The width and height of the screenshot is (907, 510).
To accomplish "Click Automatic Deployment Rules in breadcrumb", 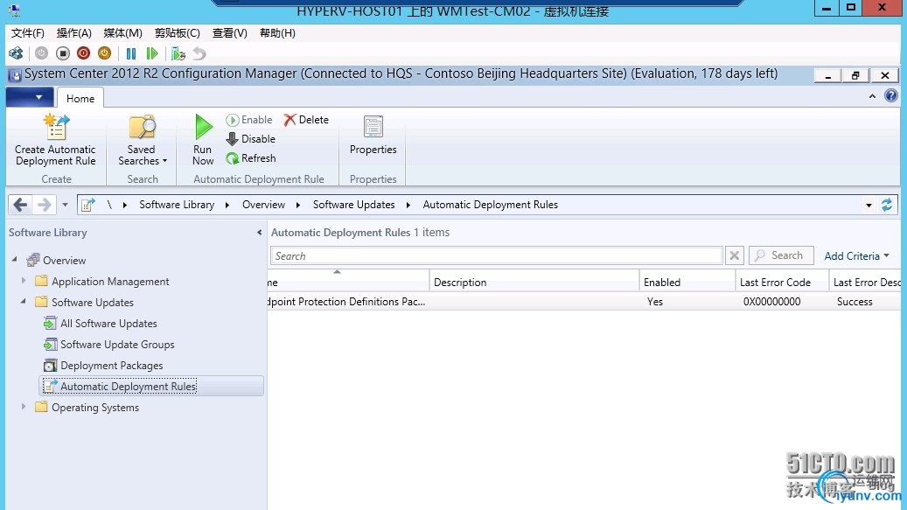I will (x=491, y=205).
